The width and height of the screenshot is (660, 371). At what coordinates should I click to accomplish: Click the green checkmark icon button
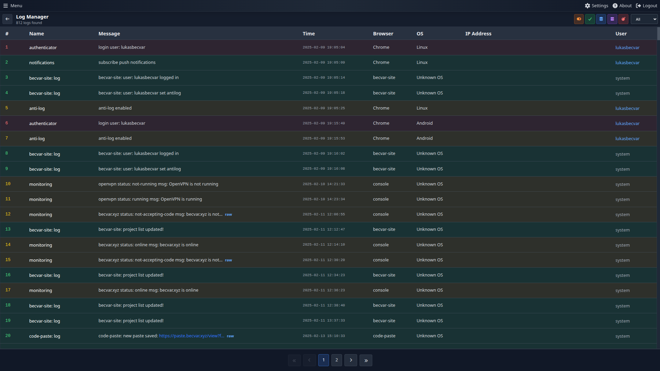pos(590,19)
